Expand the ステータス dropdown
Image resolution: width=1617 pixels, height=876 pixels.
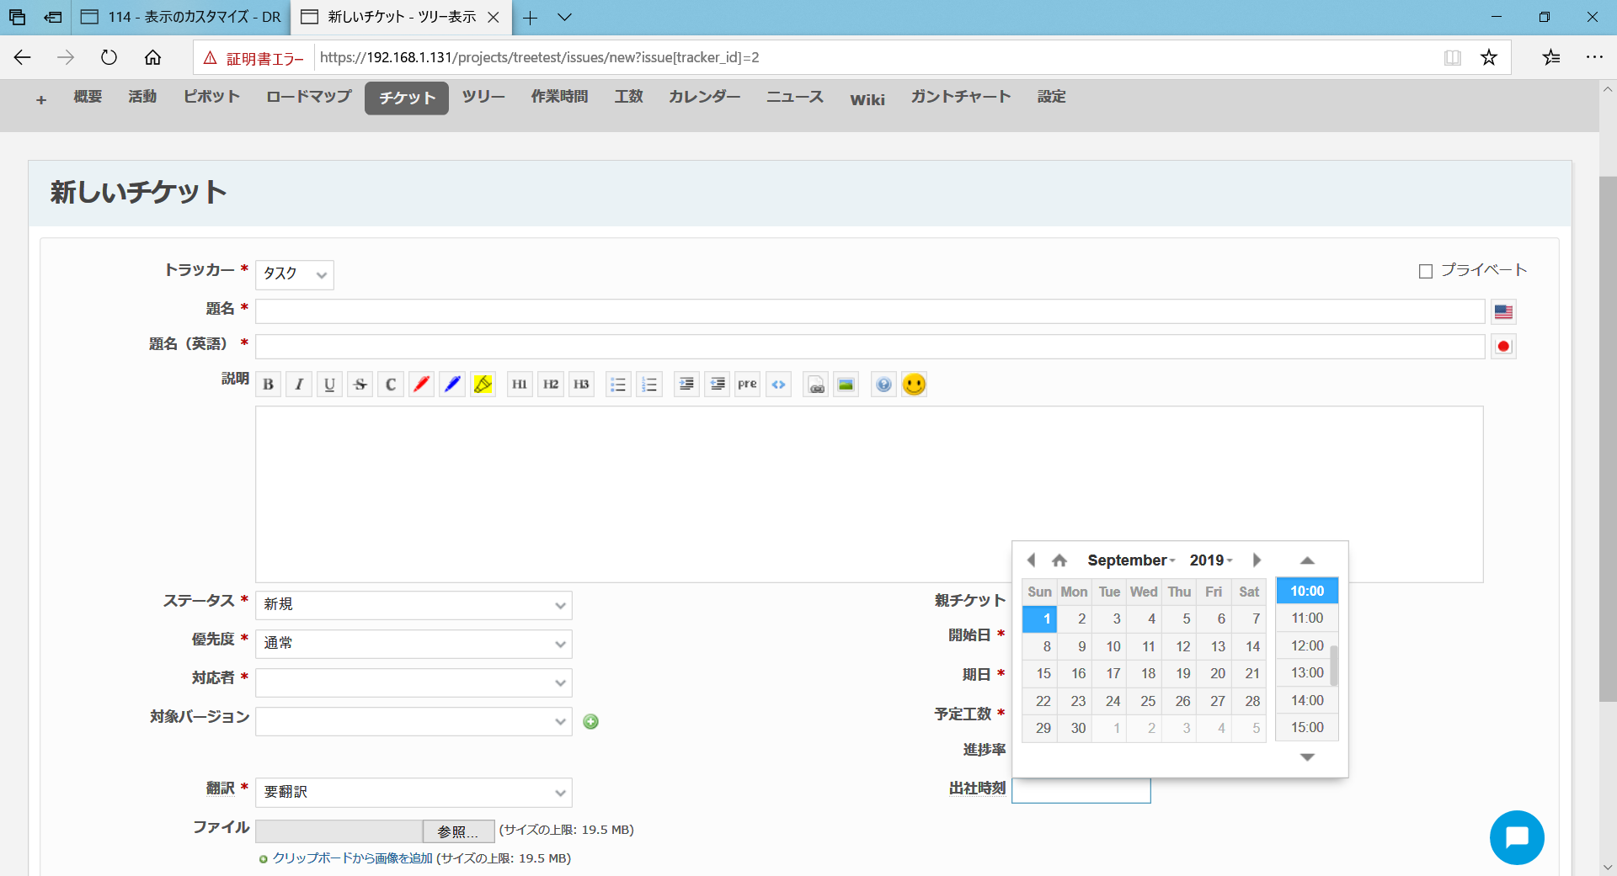point(414,605)
